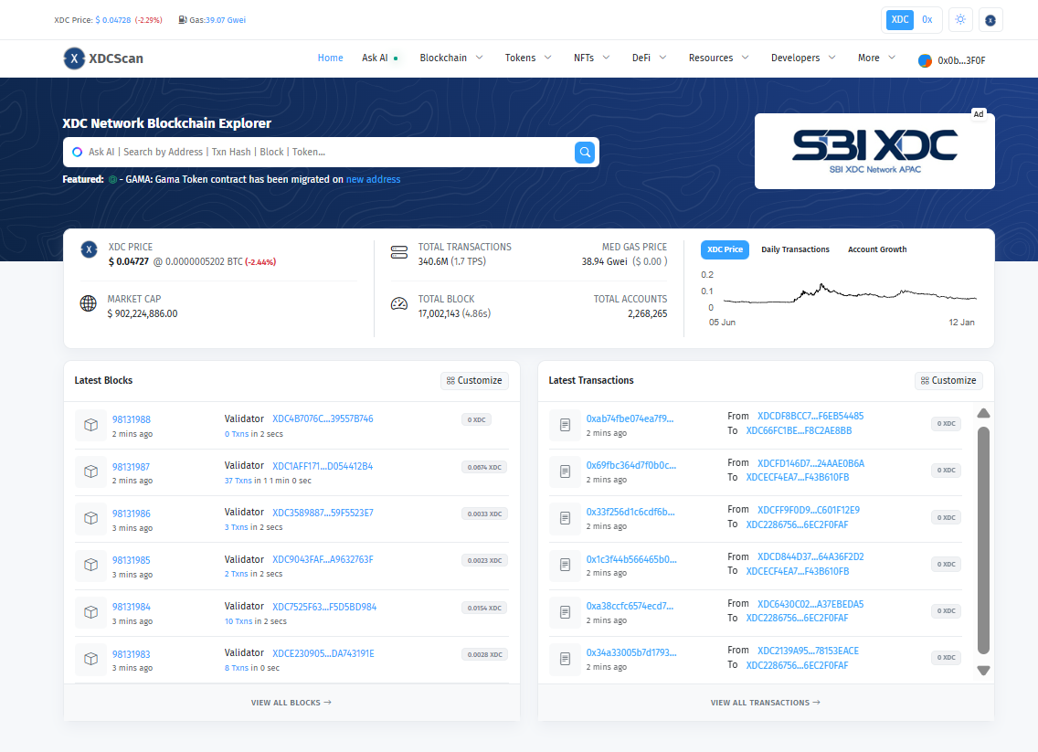
Task: Click the document icon for txn 0x33f256d1c6cdf6b
Action: click(565, 518)
